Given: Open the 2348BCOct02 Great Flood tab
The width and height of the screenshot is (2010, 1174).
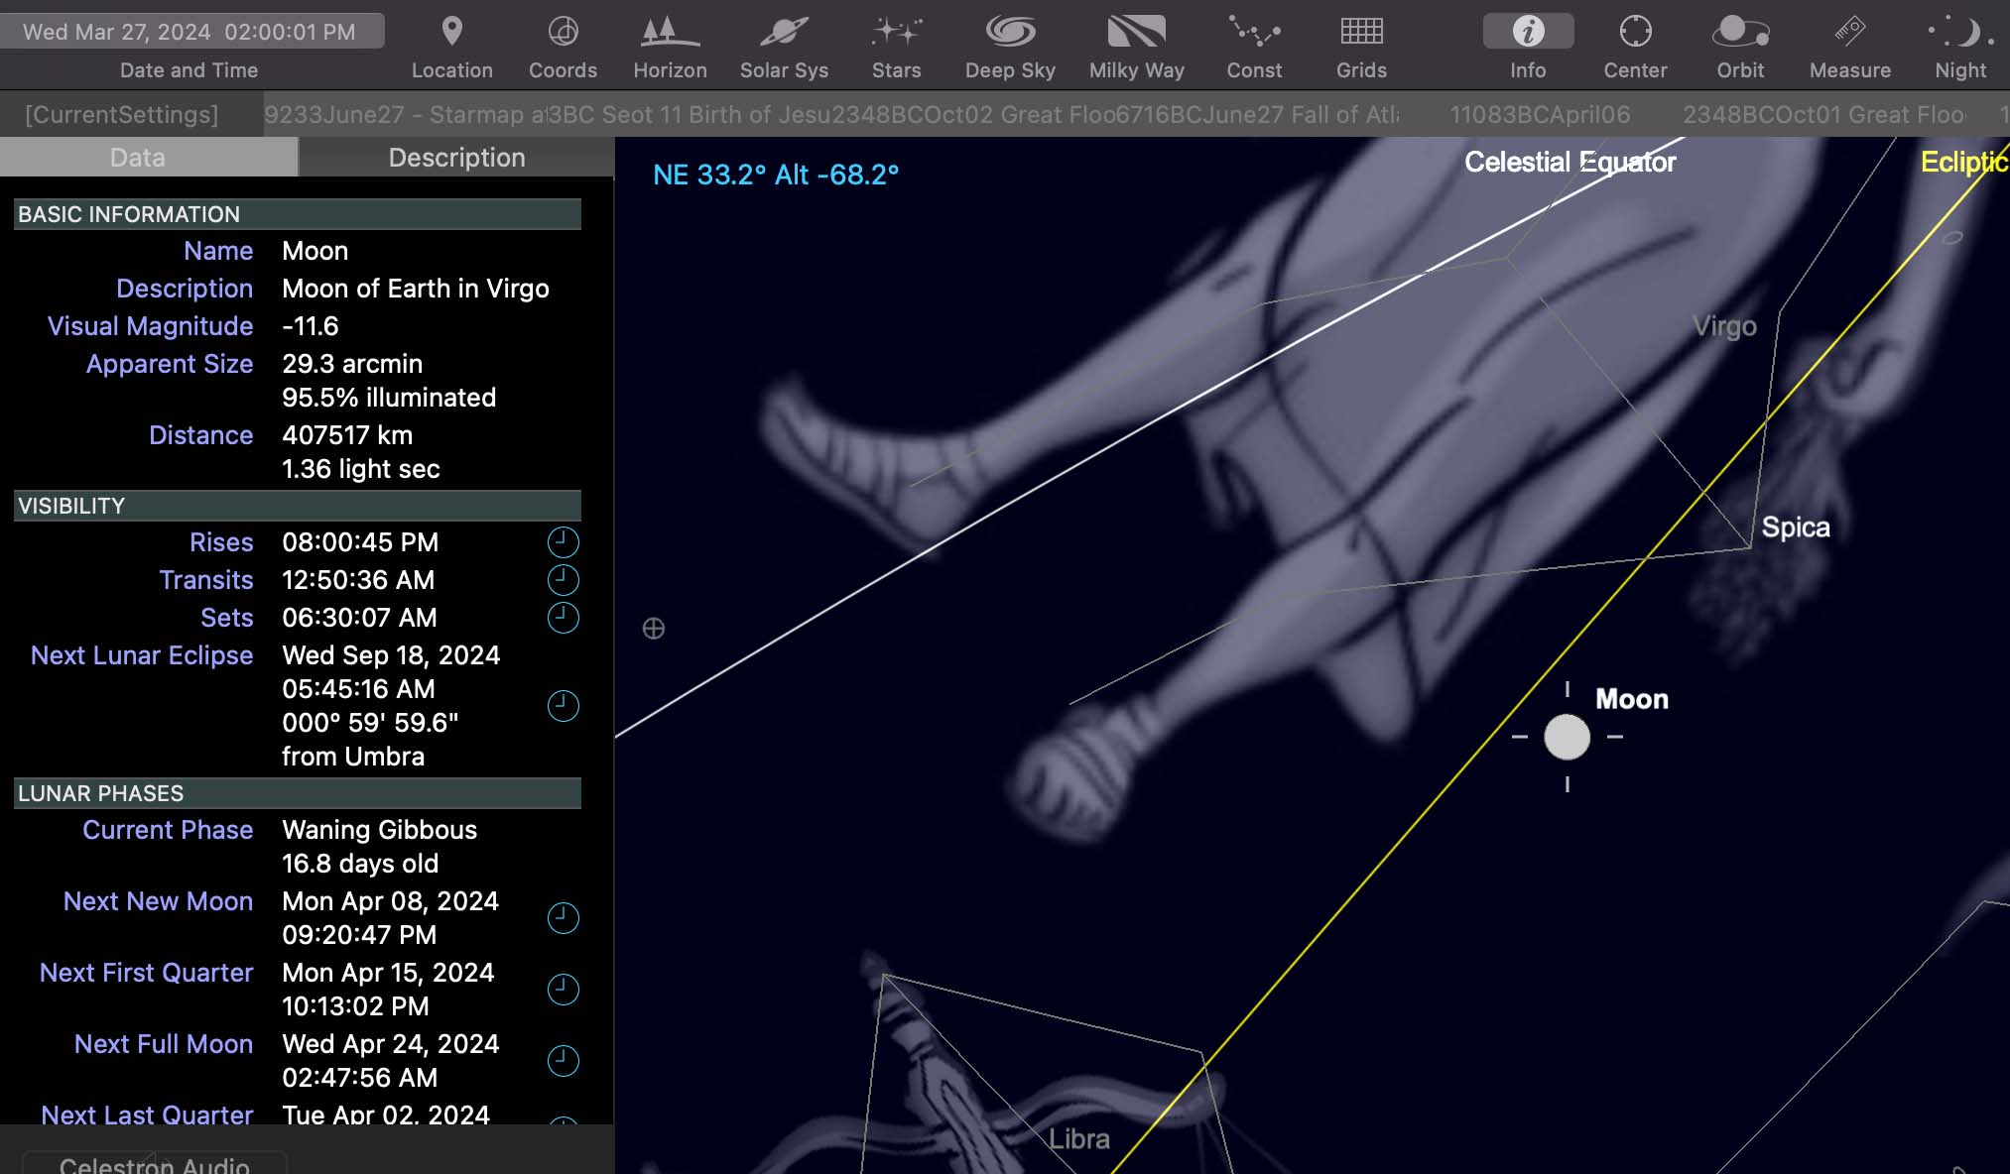Looking at the screenshot, I should tap(972, 115).
